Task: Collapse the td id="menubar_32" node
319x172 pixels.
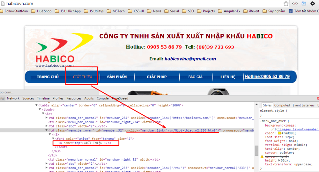Action: [46, 130]
